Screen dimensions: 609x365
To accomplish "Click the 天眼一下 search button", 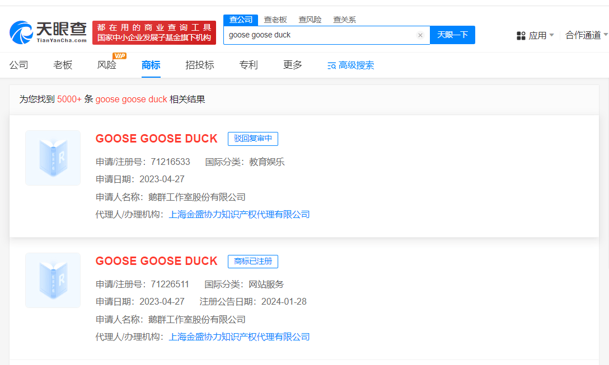I will (452, 35).
